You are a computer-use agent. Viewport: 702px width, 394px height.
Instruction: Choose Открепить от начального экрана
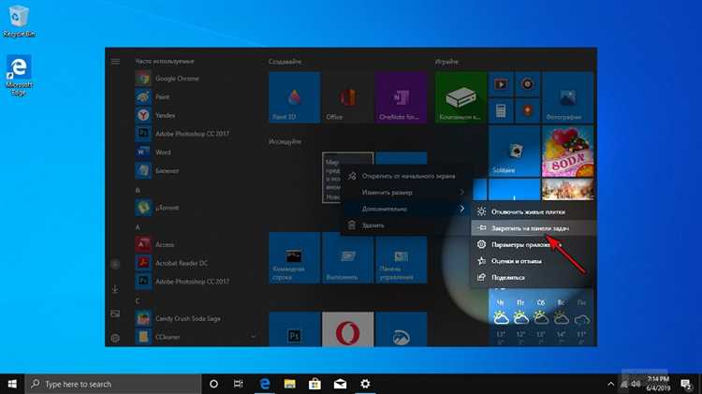click(x=406, y=176)
